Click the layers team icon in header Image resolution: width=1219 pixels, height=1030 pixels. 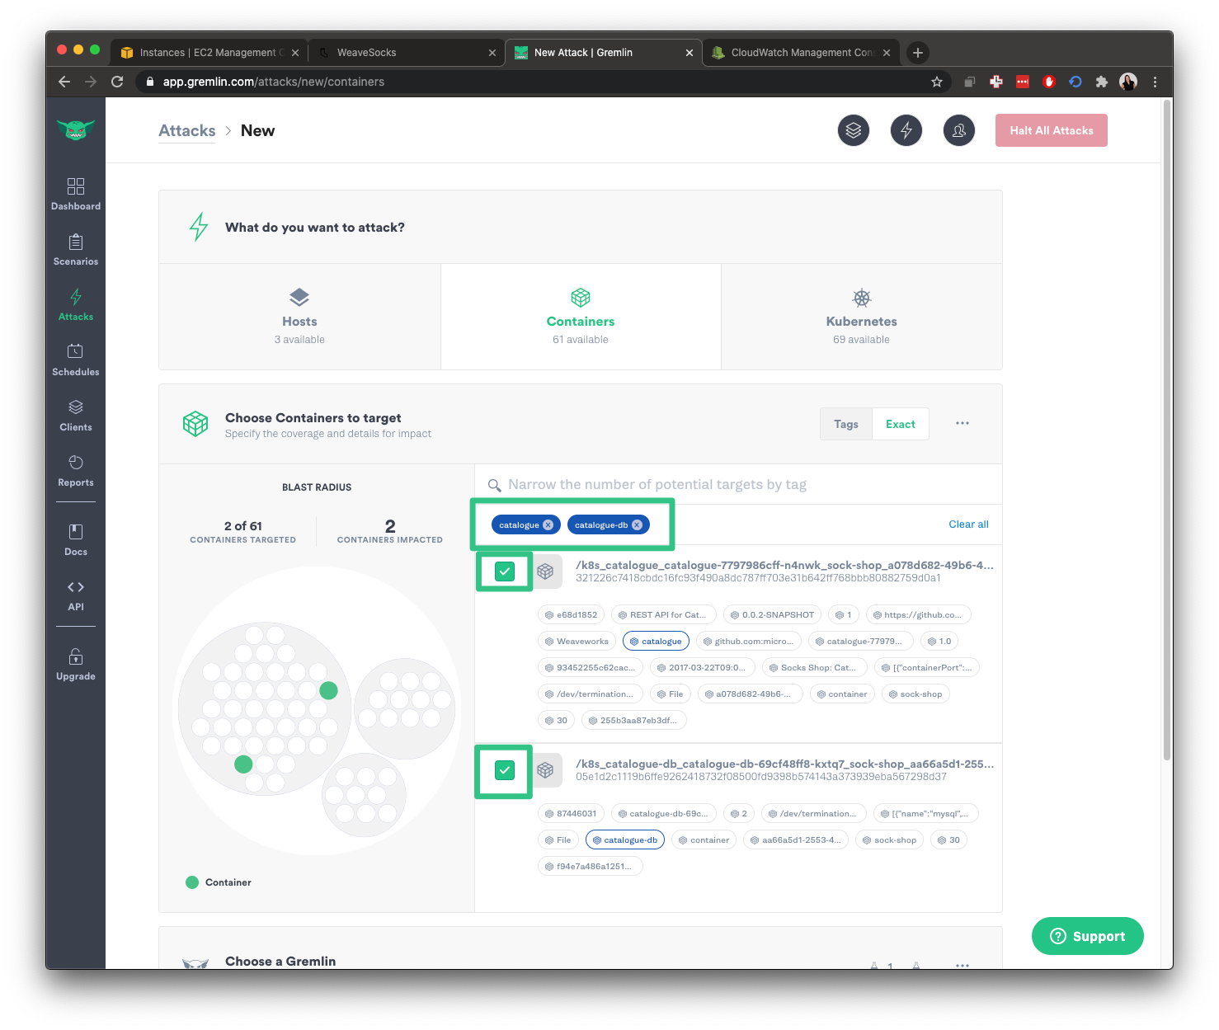854,130
